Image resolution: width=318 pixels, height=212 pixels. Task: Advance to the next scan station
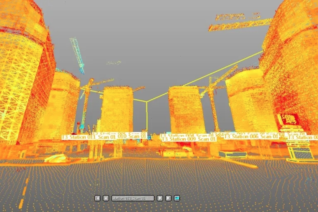(x=160, y=198)
